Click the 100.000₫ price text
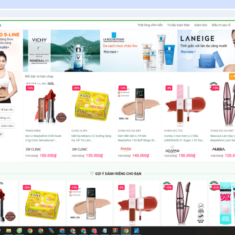 (x=48, y=156)
